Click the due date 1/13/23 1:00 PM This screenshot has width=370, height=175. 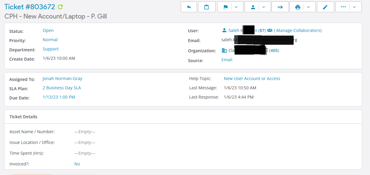(x=59, y=97)
